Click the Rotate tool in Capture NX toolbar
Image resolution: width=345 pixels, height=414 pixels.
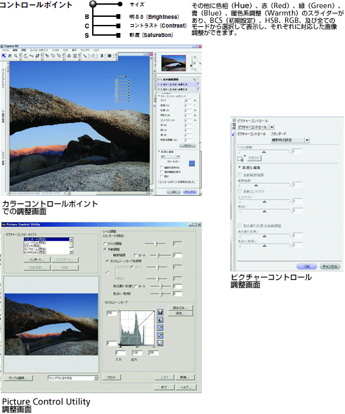(26, 56)
